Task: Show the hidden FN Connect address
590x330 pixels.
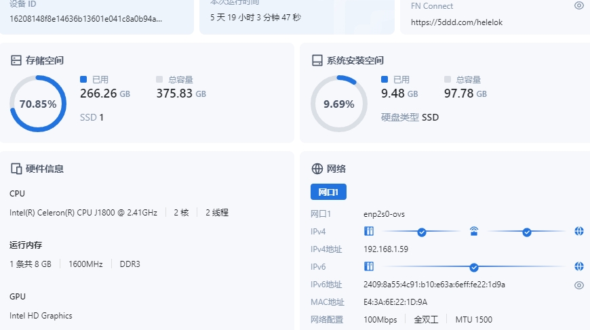Action: coord(578,5)
